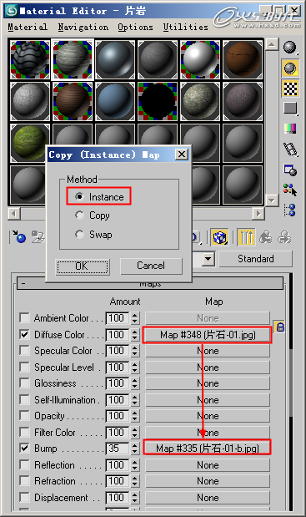Click the Displacement None map button
Viewport: 306px width, 517px height.
(208, 498)
